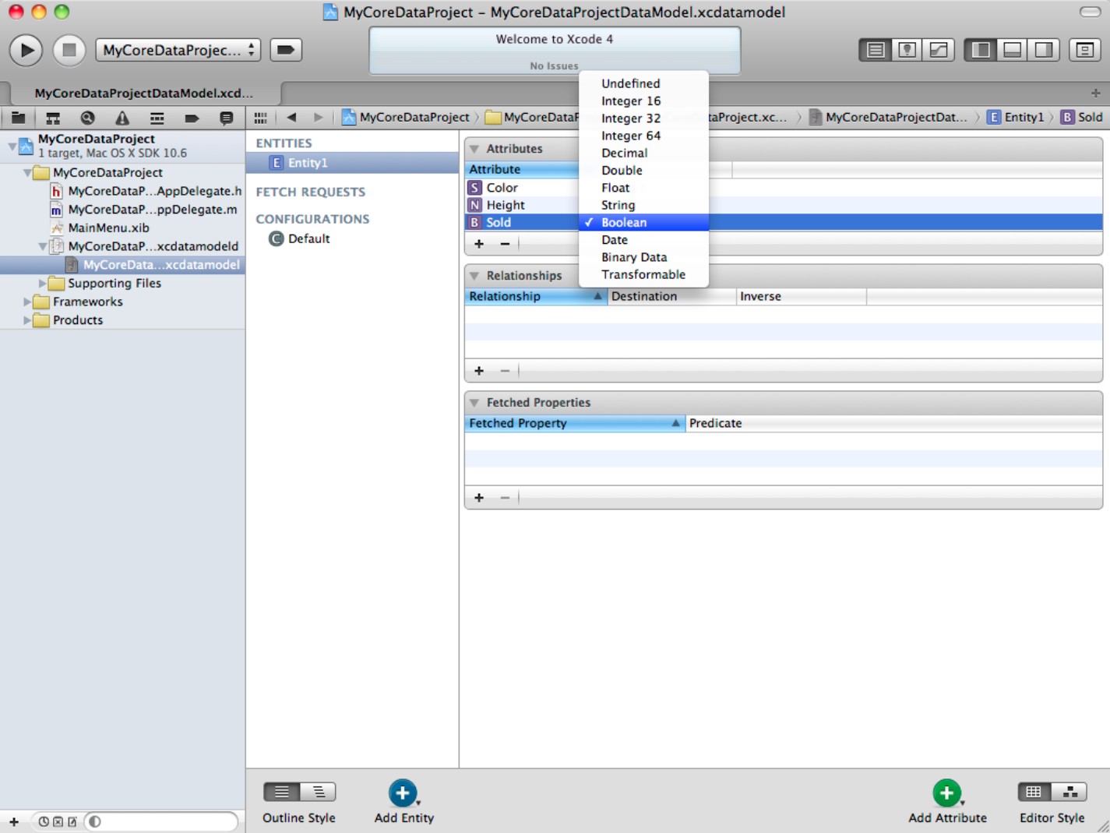Switch outline style to list mode
This screenshot has width=1110, height=833.
coord(281,792)
